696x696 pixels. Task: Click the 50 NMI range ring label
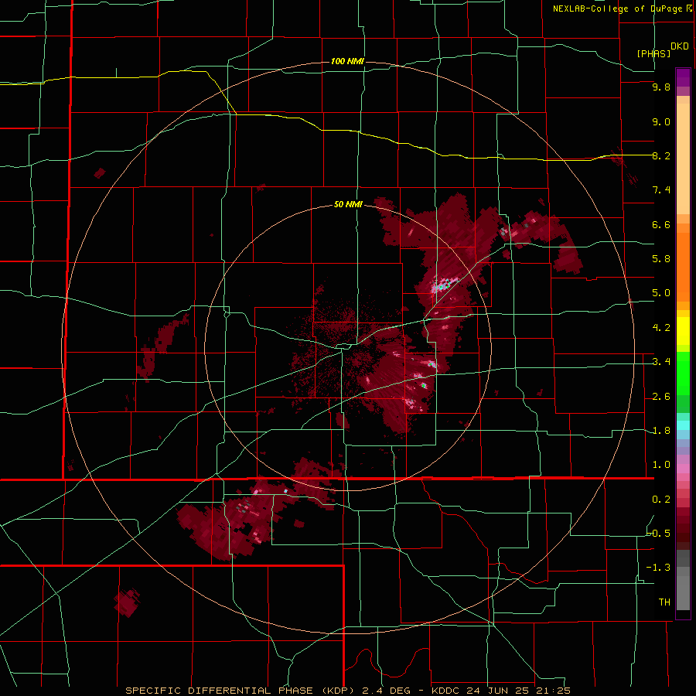coord(348,205)
